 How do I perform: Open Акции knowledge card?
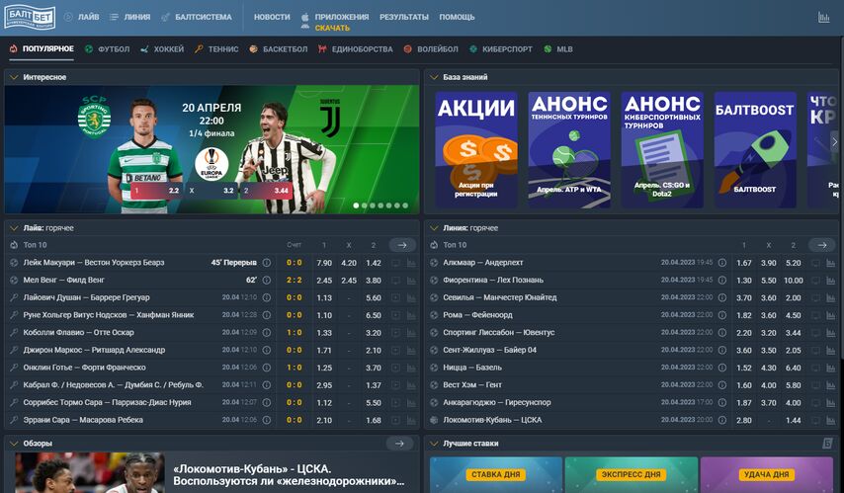pyautogui.click(x=476, y=149)
